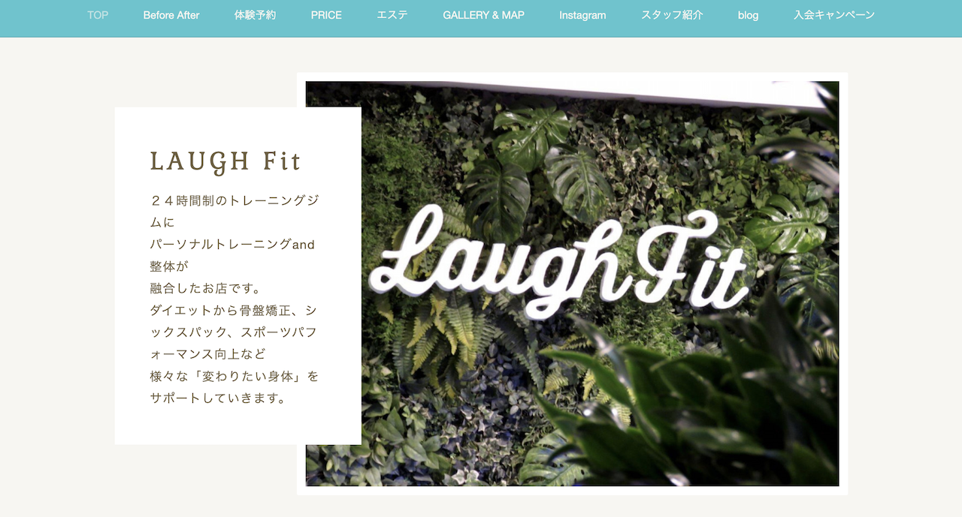962x517 pixels.
Task: Open the TOP navigation item
Action: point(98,15)
